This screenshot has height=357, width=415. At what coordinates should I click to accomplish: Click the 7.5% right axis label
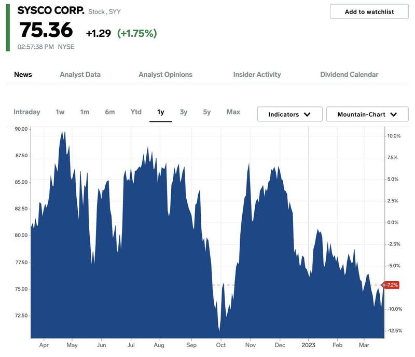point(393,158)
